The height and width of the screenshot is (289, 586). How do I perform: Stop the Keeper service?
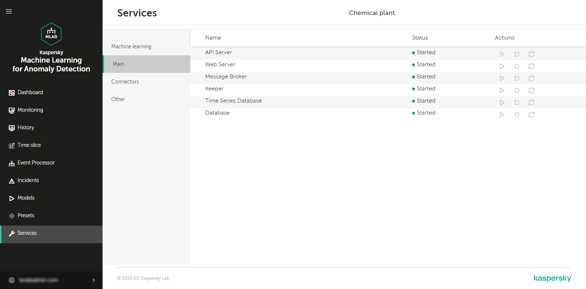coord(516,90)
